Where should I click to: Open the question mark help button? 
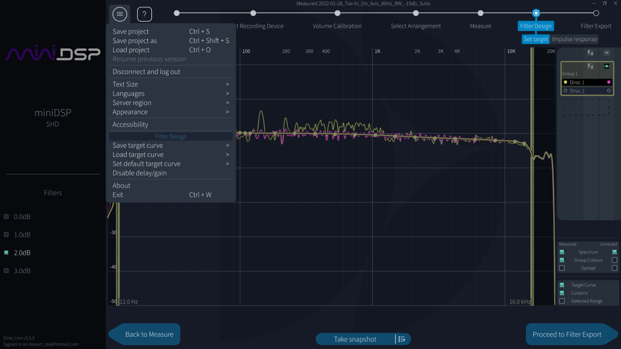(144, 14)
